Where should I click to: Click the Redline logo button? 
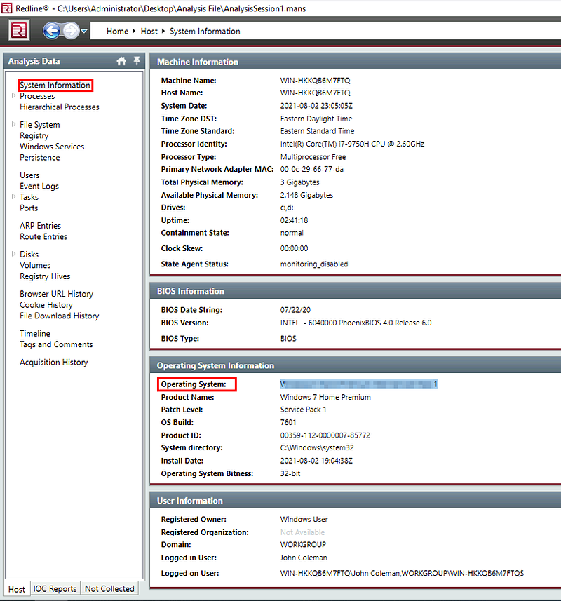click(x=19, y=30)
